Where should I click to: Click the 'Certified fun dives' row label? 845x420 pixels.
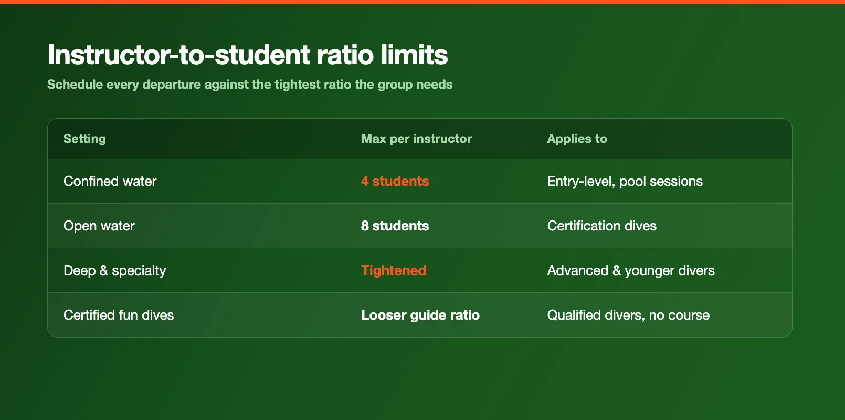pyautogui.click(x=119, y=315)
